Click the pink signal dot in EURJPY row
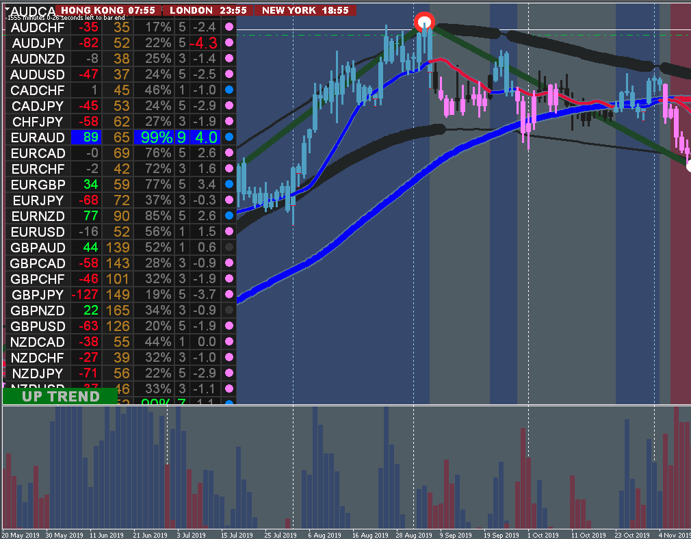691x539 pixels. click(x=229, y=200)
